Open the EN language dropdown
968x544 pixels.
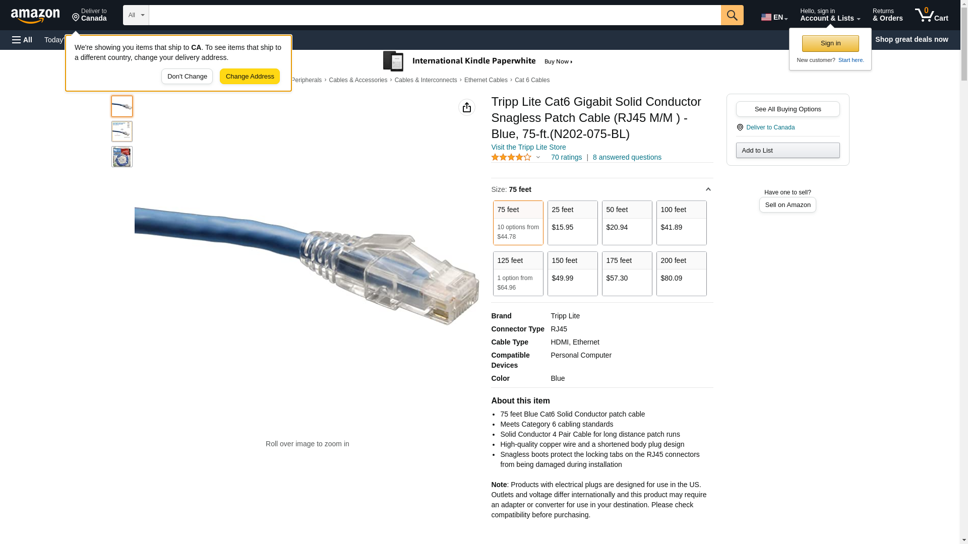(x=774, y=17)
